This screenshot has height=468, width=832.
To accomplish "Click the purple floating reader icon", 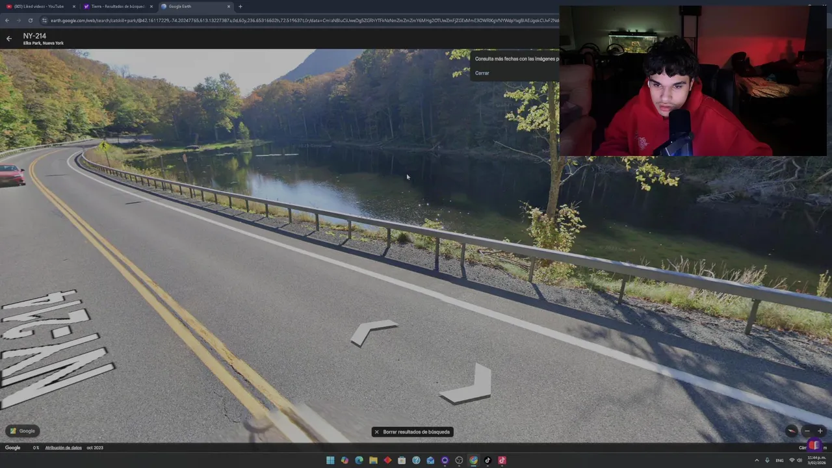I will tap(814, 445).
